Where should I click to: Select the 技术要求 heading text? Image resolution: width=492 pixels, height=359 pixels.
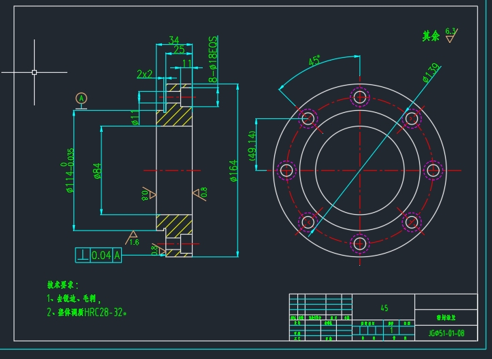tap(63, 285)
